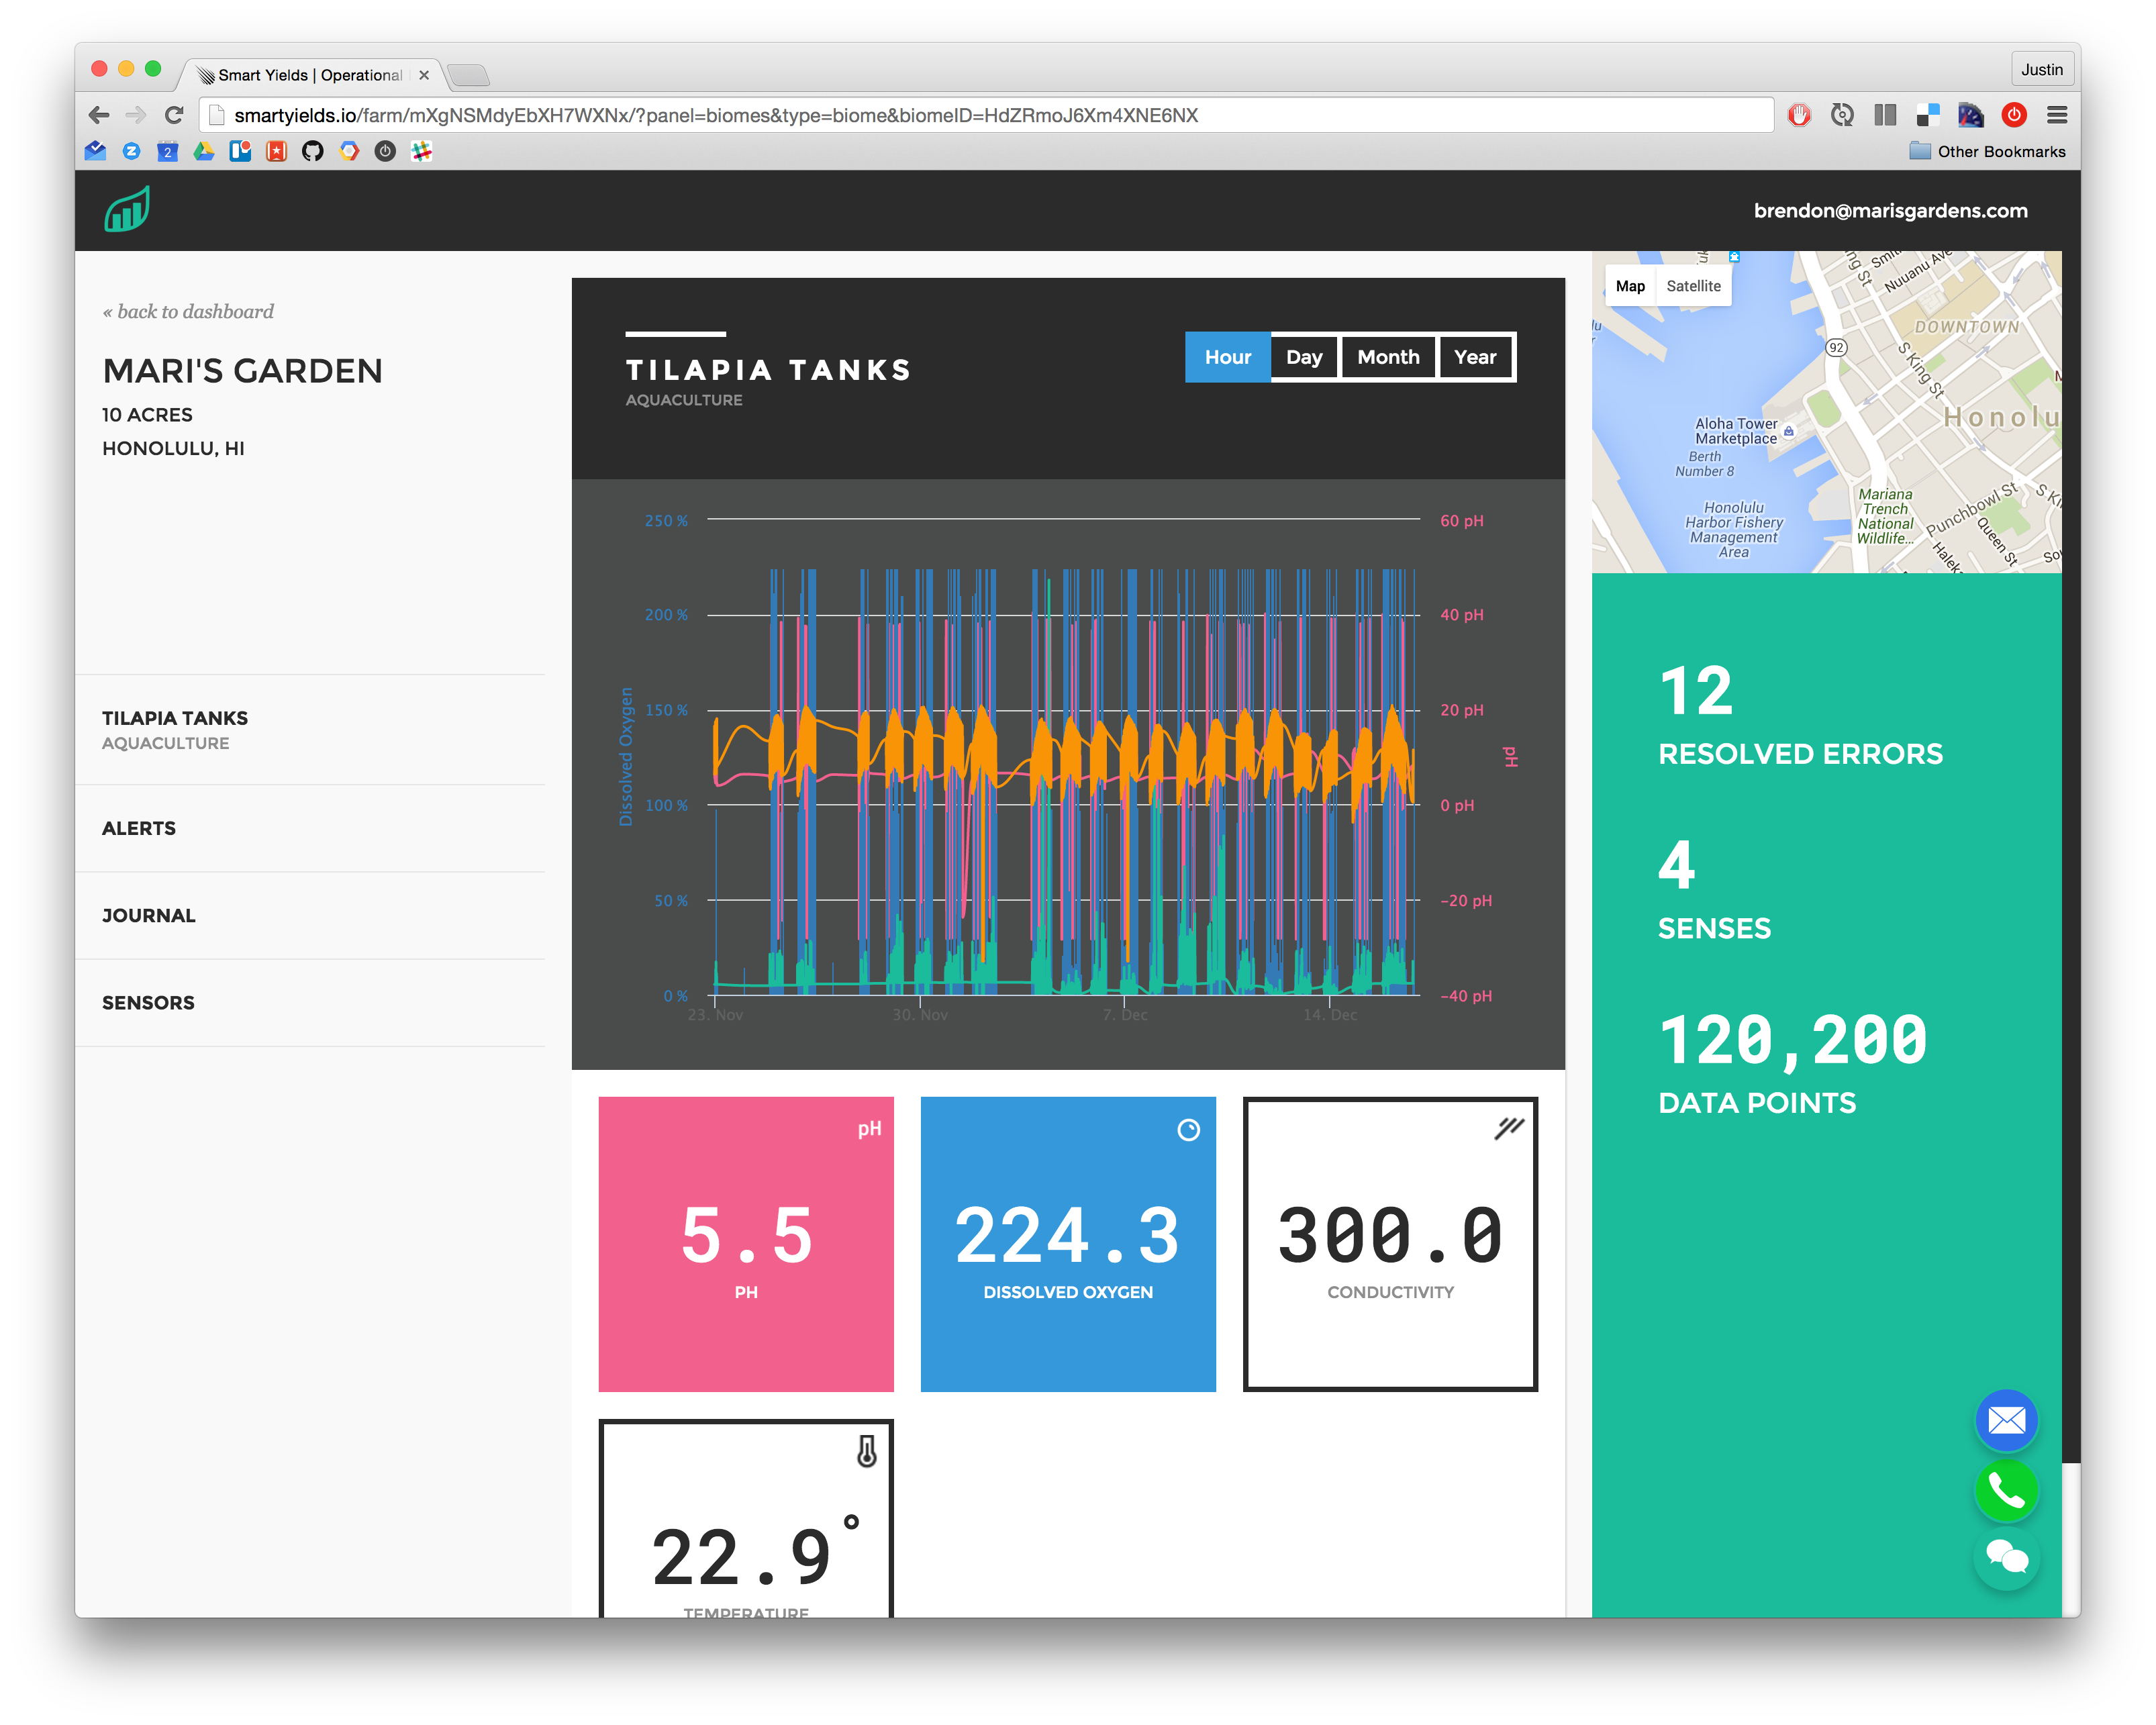The height and width of the screenshot is (1725, 2156).
Task: Open the Slack bookmark icon
Action: [x=421, y=151]
